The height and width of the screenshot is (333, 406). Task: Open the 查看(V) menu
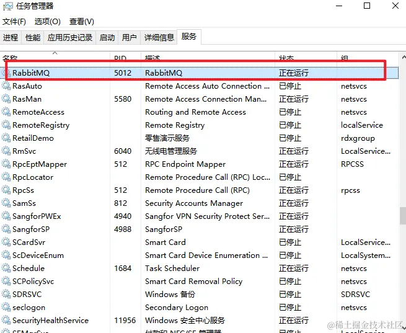pos(82,22)
